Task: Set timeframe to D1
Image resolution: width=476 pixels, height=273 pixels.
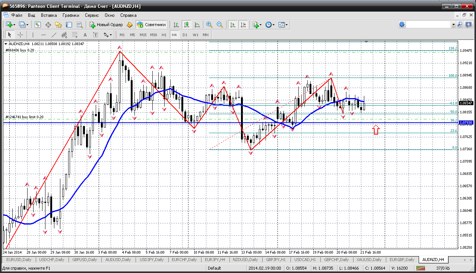Action: click(185, 35)
